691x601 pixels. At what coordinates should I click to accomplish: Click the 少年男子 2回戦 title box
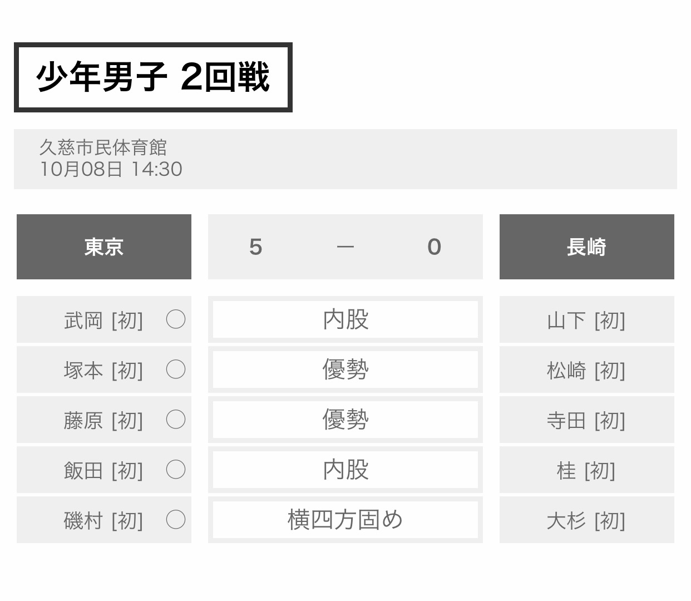click(153, 77)
